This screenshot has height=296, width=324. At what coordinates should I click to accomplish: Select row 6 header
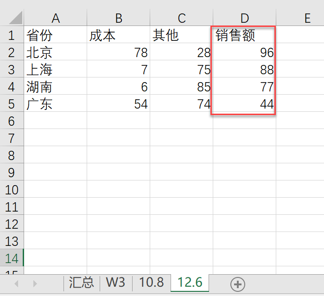click(x=12, y=121)
